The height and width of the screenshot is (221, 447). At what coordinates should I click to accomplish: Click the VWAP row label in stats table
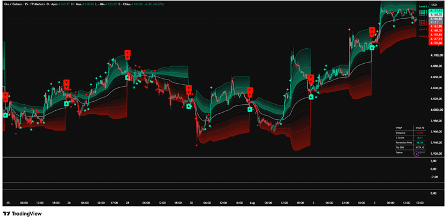399,128
